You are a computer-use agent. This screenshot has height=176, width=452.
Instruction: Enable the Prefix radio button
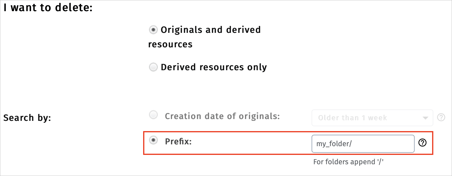[x=153, y=140]
